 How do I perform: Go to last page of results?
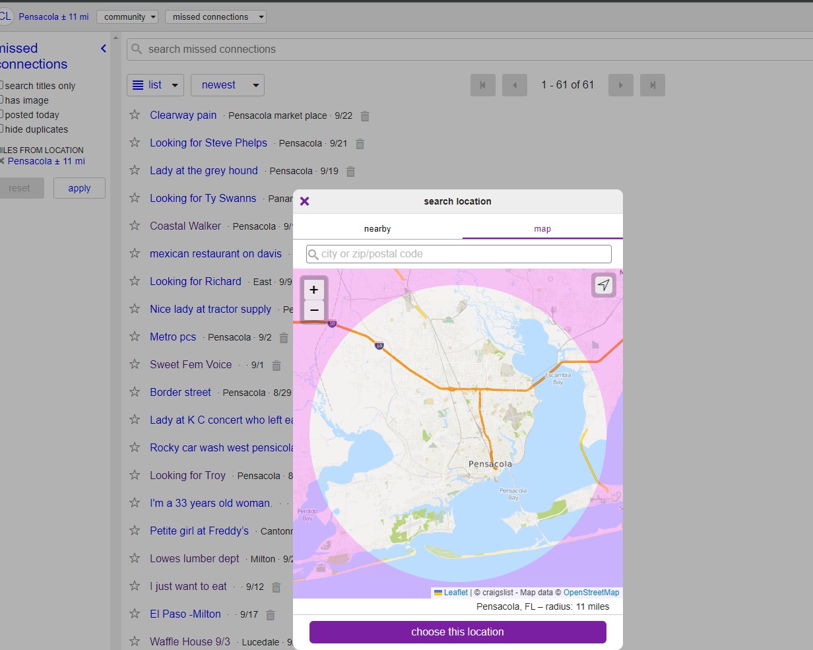click(x=653, y=85)
